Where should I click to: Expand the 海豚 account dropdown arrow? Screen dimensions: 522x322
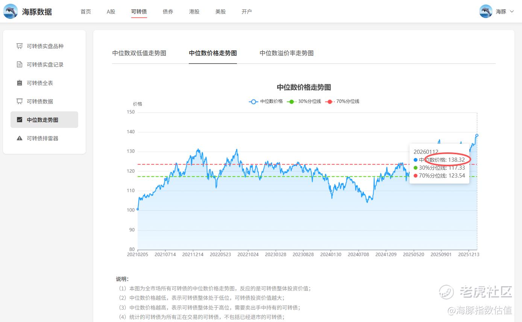coord(511,12)
